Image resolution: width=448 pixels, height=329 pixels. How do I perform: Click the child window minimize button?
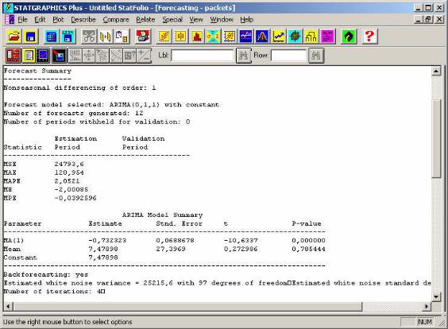coord(419,19)
